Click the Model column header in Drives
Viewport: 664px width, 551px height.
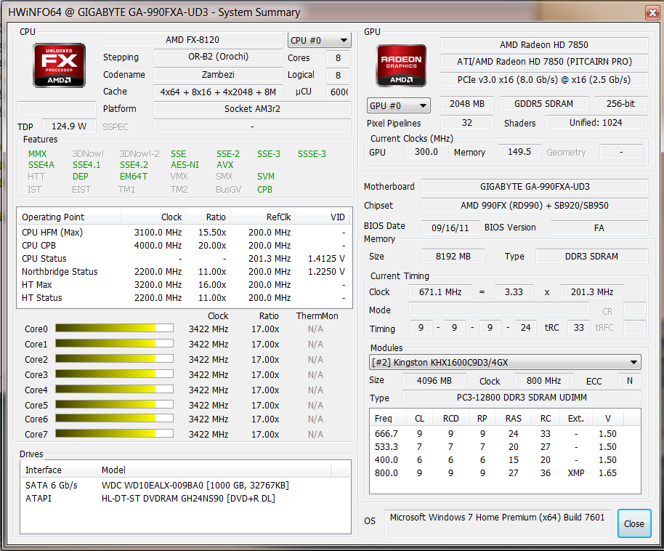tap(214, 470)
